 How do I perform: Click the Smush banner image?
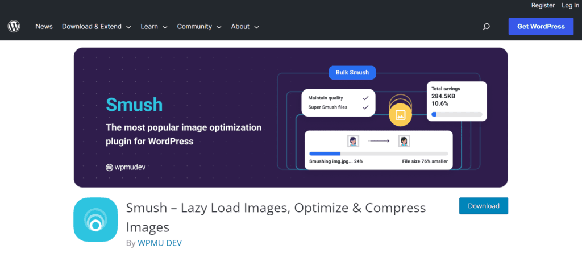point(290,117)
